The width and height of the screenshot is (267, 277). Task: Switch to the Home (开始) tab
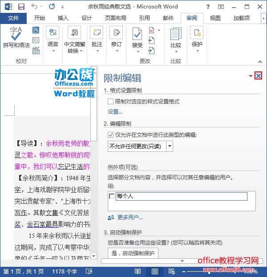40,18
